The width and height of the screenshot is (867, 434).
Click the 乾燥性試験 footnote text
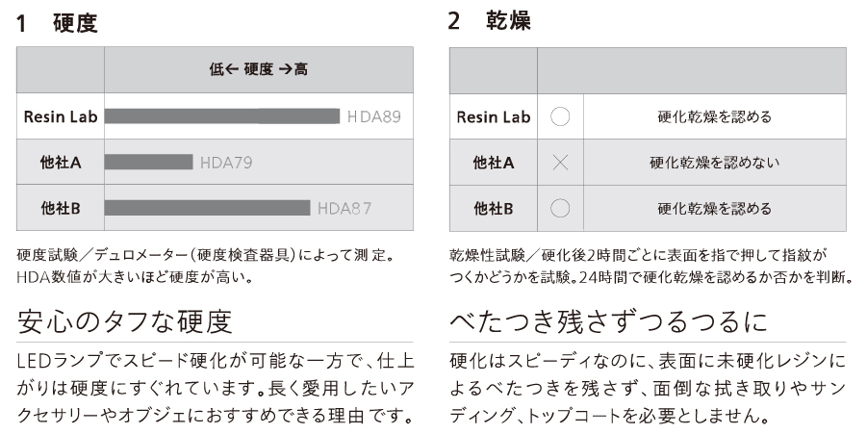tap(651, 266)
